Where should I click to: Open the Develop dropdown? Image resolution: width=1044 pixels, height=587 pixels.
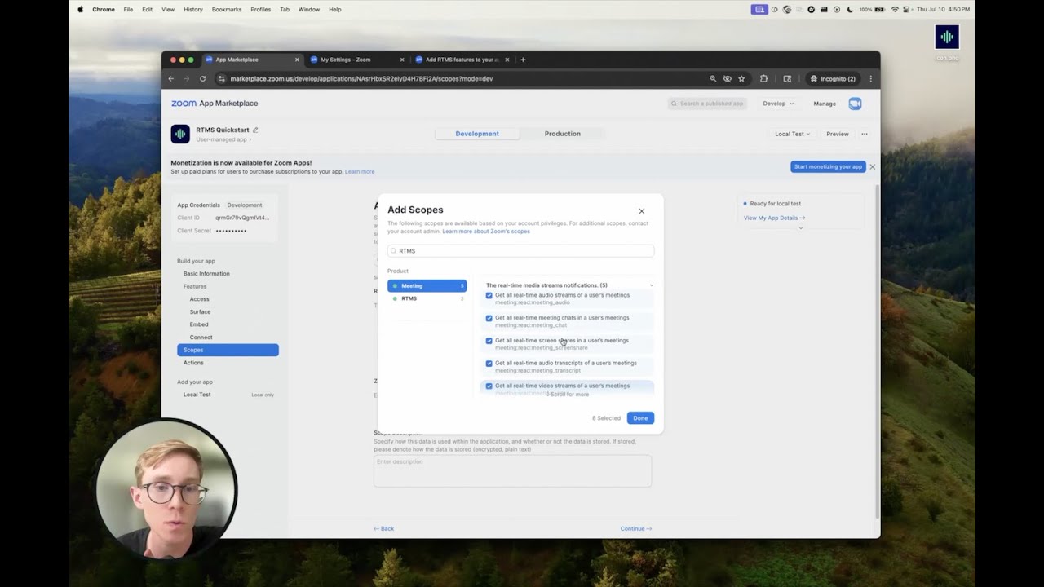778,104
